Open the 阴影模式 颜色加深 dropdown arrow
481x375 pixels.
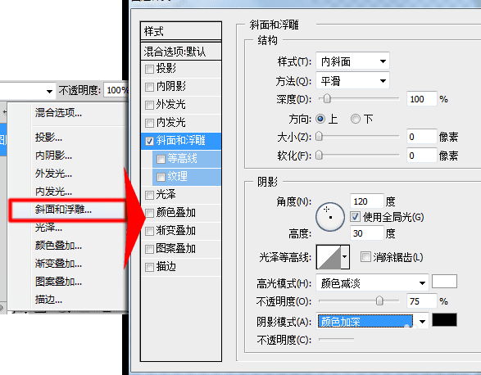click(422, 321)
